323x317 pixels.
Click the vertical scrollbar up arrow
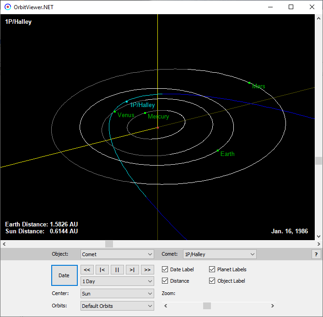click(319, 18)
